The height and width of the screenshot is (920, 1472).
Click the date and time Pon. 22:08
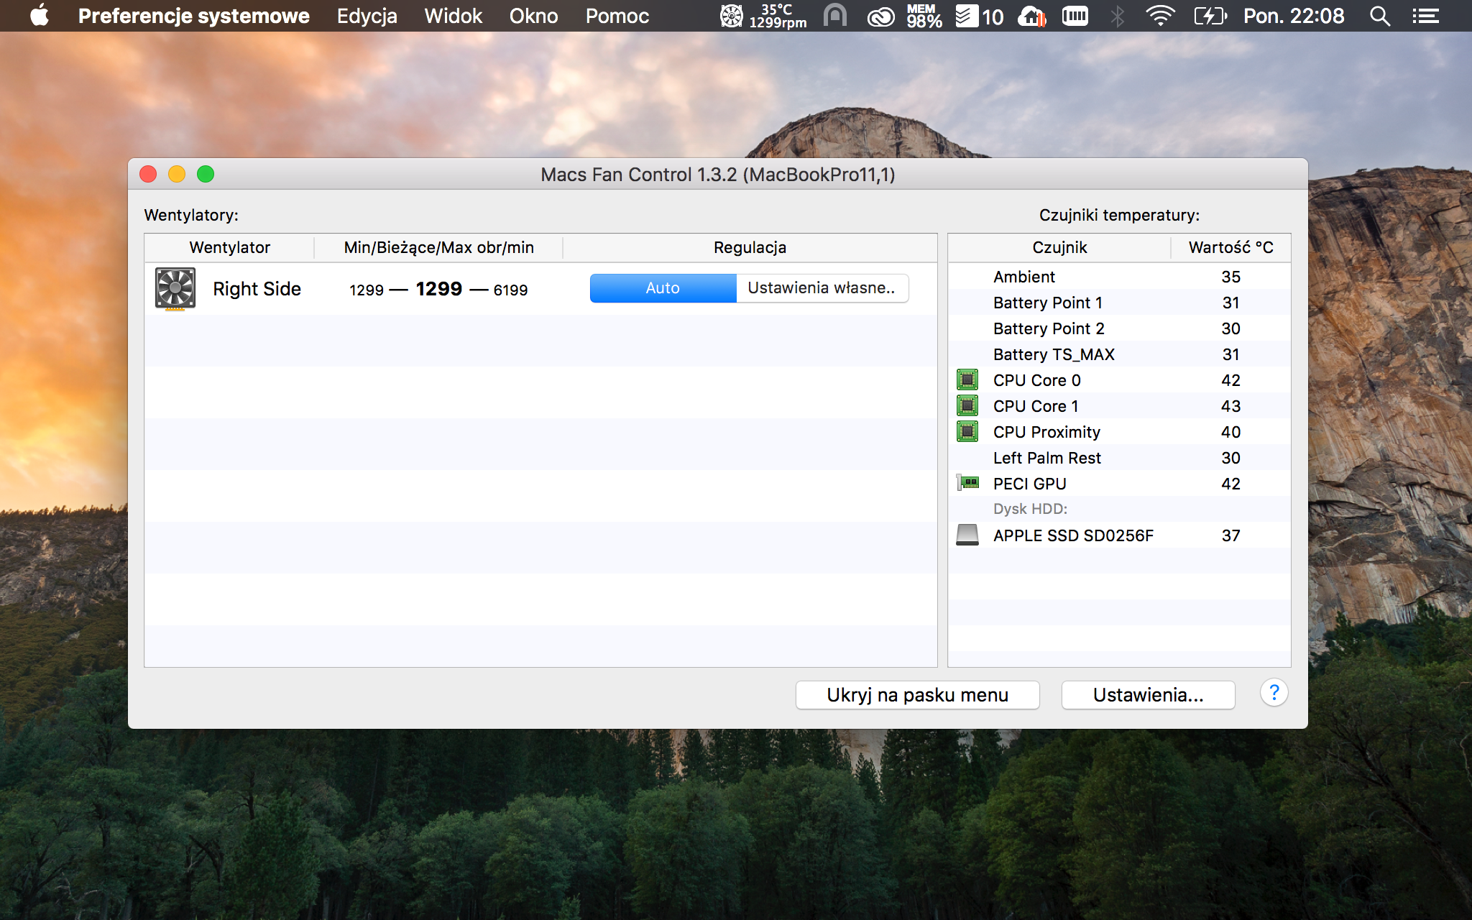[1294, 16]
